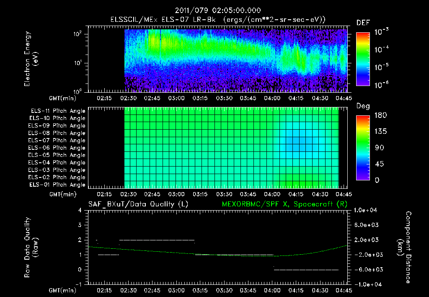
Task: Click the 10⁻⁵ value on DEF scale
Action: pos(381,67)
